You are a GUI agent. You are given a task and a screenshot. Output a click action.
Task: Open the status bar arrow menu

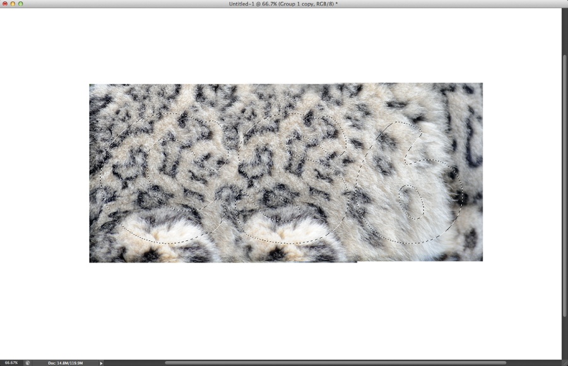101,363
